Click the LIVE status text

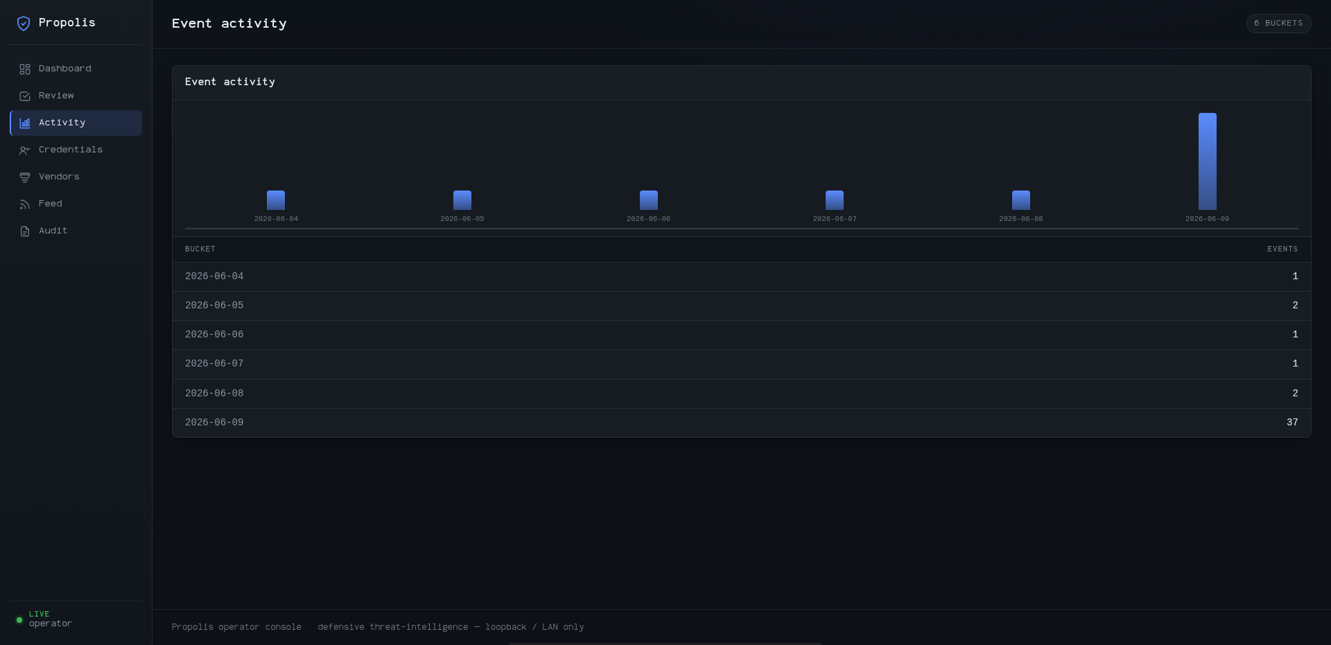40,615
